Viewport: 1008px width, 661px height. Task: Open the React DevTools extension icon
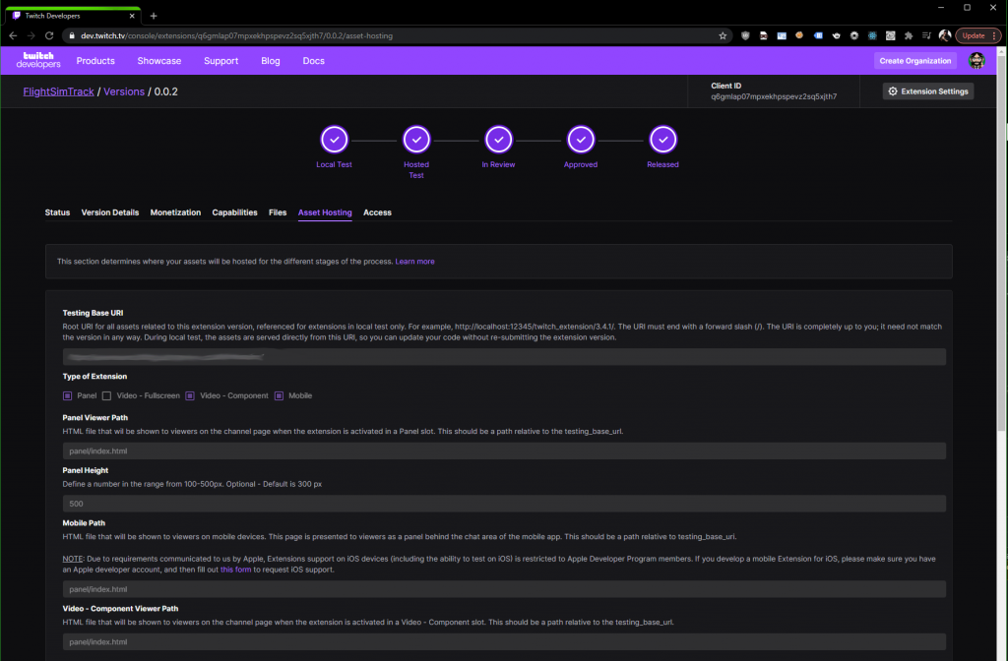point(872,36)
